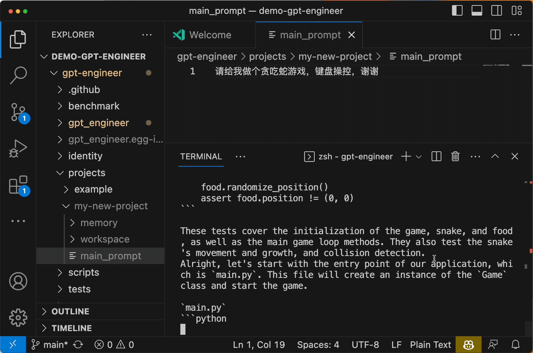Click Plain Text to change language mode

coord(430,344)
